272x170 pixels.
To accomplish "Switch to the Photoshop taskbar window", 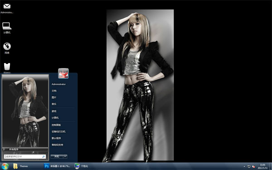I will [x=57, y=166].
